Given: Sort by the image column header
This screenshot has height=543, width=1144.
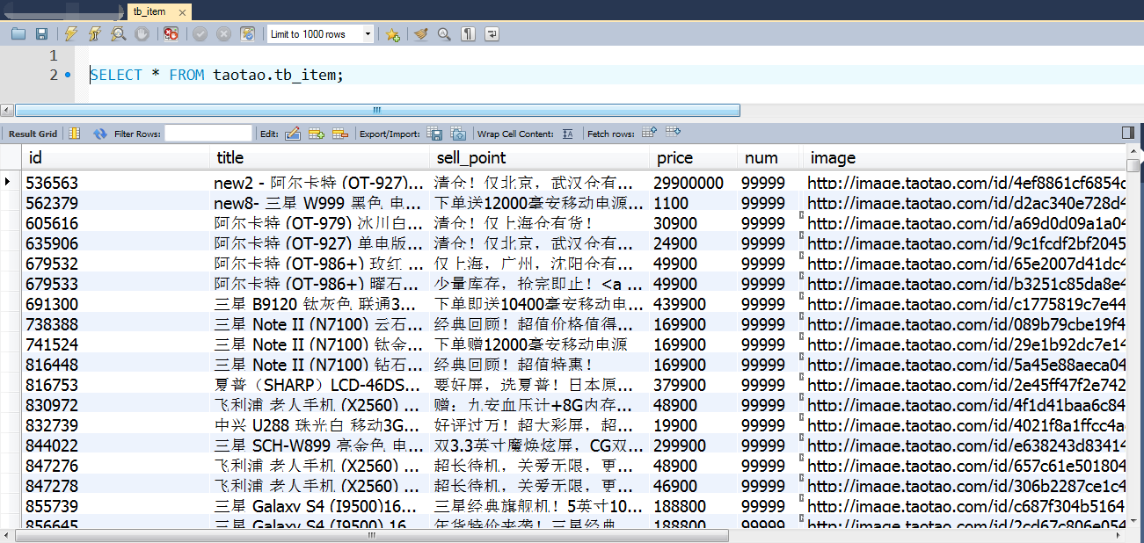Looking at the screenshot, I should click(964, 158).
